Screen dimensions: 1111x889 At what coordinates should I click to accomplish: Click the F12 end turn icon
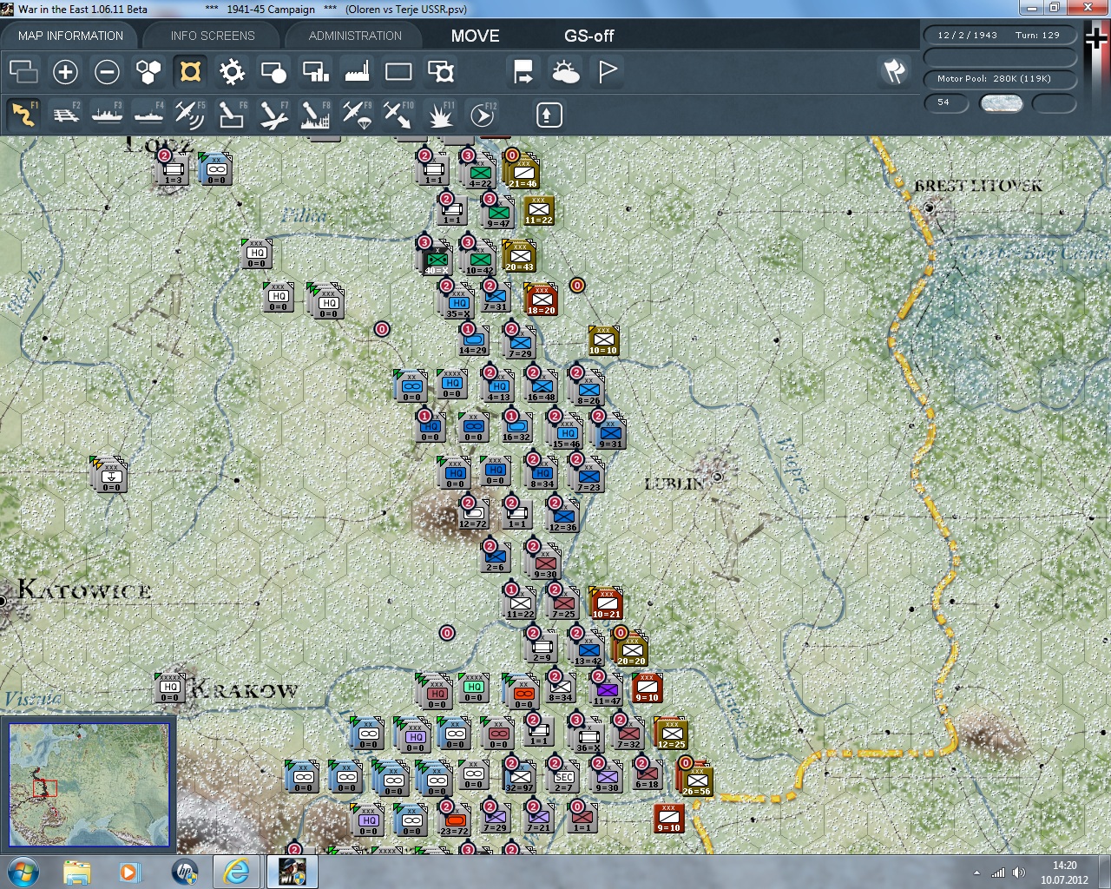tap(483, 115)
